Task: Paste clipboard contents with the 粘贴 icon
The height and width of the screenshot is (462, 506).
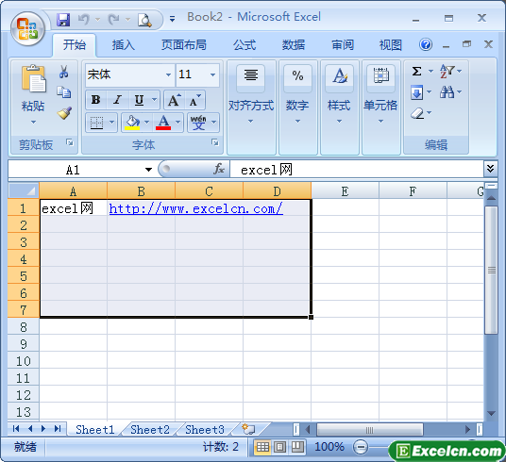Action: pos(33,79)
